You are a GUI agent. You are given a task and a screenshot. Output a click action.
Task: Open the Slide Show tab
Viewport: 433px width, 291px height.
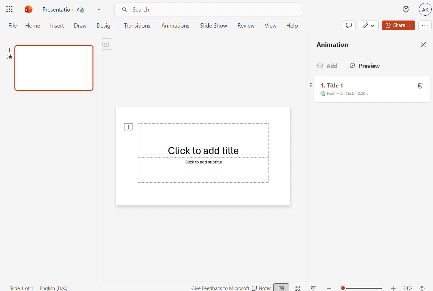click(213, 26)
